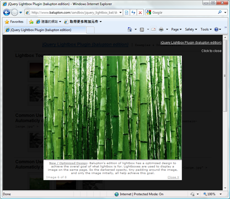Image resolution: width=230 pixels, height=199 pixels.
Task: Open a new blank tab
Action: pyautogui.click(x=90, y=30)
